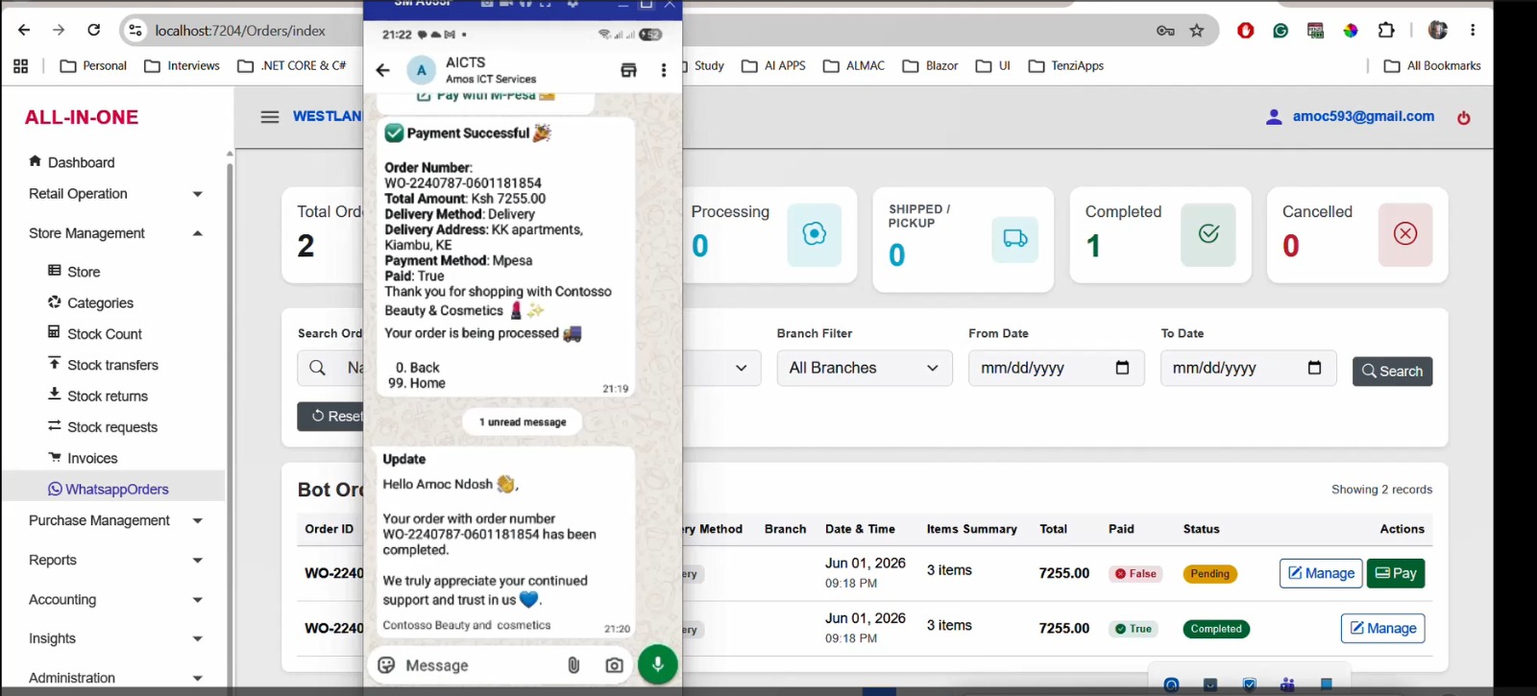The width and height of the screenshot is (1537, 696).
Task: Open Store sidebar item
Action: click(74, 272)
